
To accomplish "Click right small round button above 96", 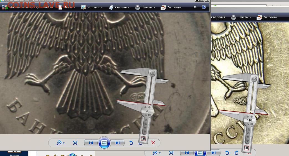I will click(x=149, y=107).
